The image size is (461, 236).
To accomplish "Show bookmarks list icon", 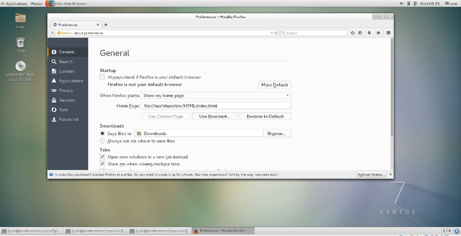I will pos(360,33).
